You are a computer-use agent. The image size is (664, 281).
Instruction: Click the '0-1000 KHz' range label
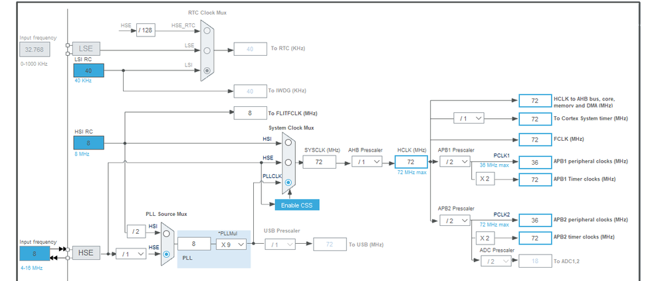click(34, 64)
